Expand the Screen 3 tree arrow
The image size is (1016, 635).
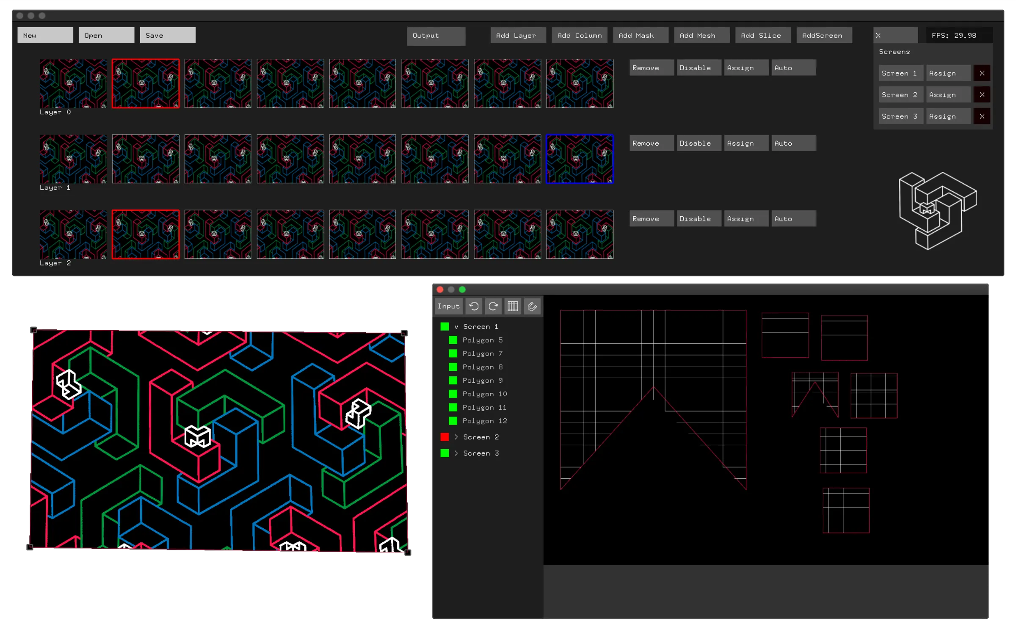point(456,453)
